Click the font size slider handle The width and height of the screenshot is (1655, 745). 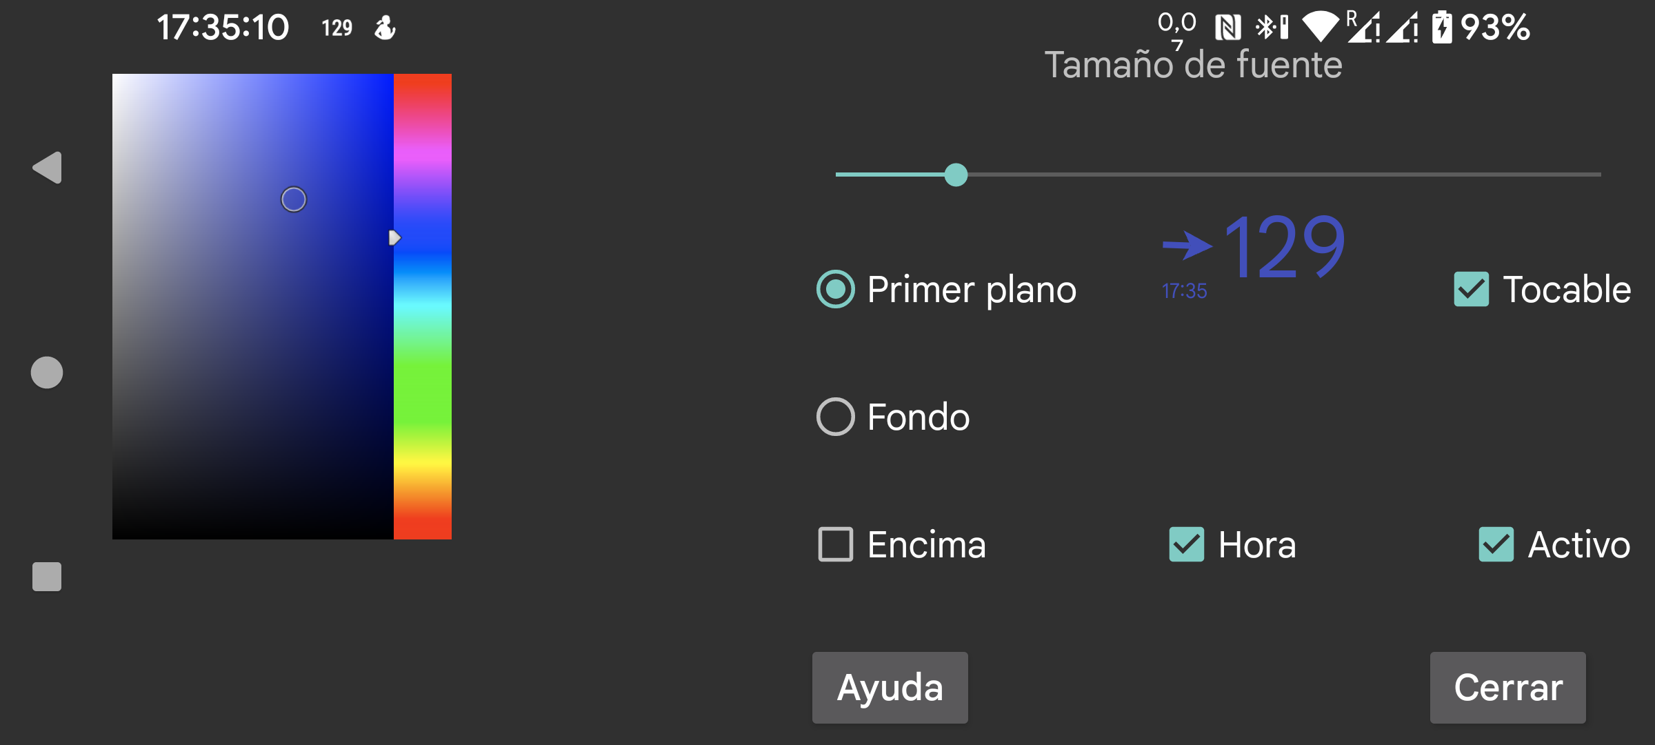click(x=956, y=175)
